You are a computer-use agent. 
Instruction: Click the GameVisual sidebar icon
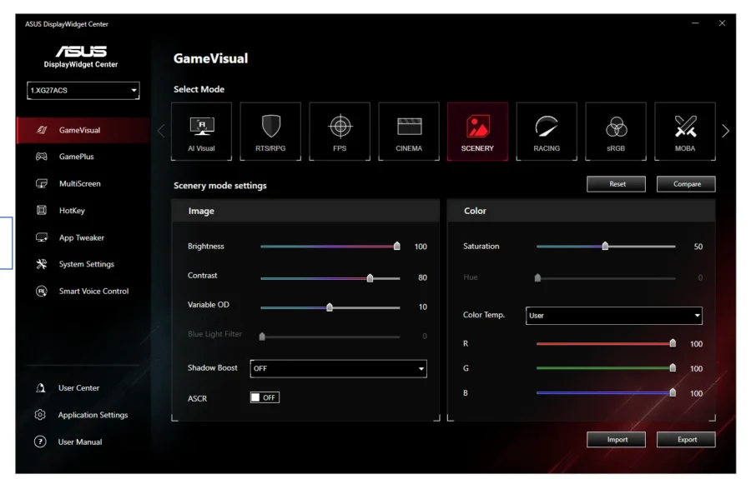(x=42, y=130)
